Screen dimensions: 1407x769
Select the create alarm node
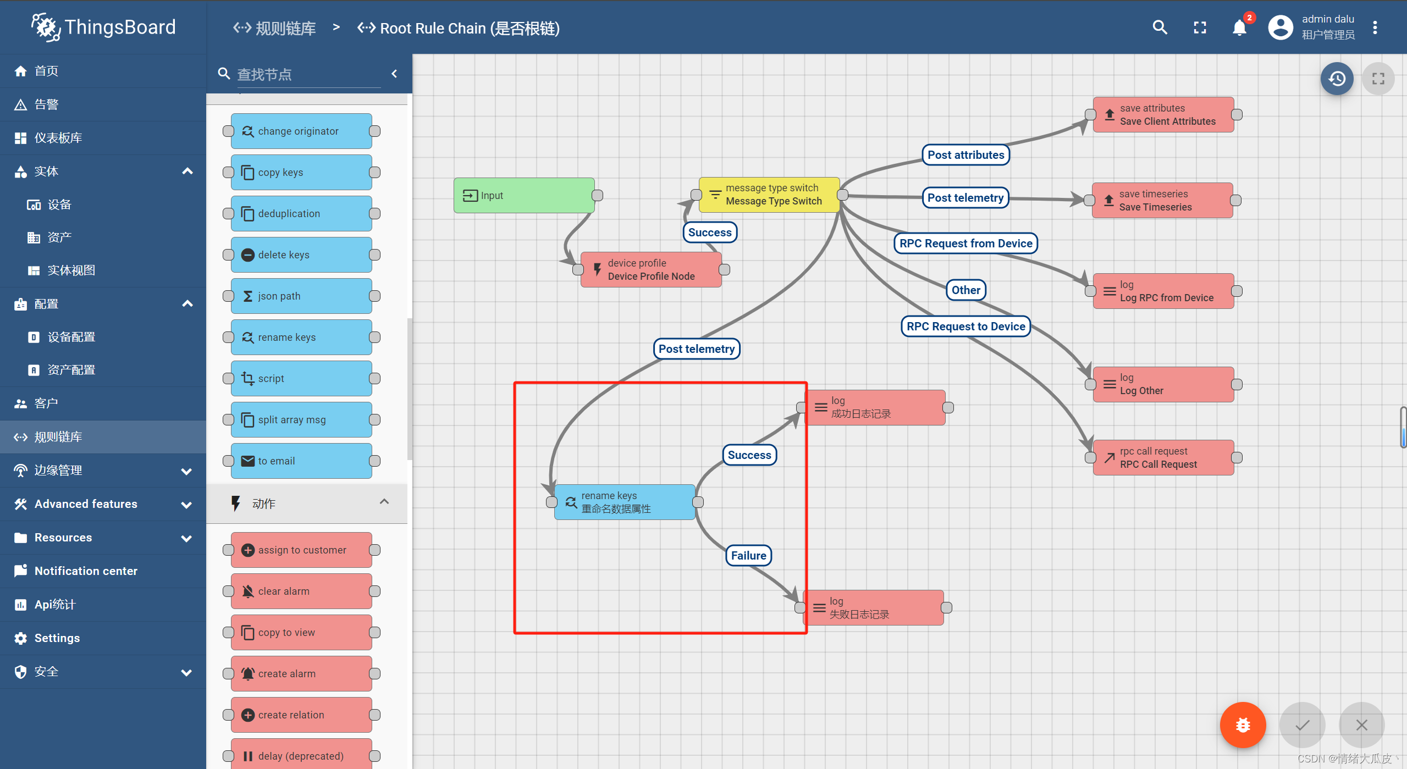click(x=301, y=673)
